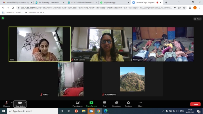Click the green encryption shield icon
203x114 pixels.
[x=3, y=18]
